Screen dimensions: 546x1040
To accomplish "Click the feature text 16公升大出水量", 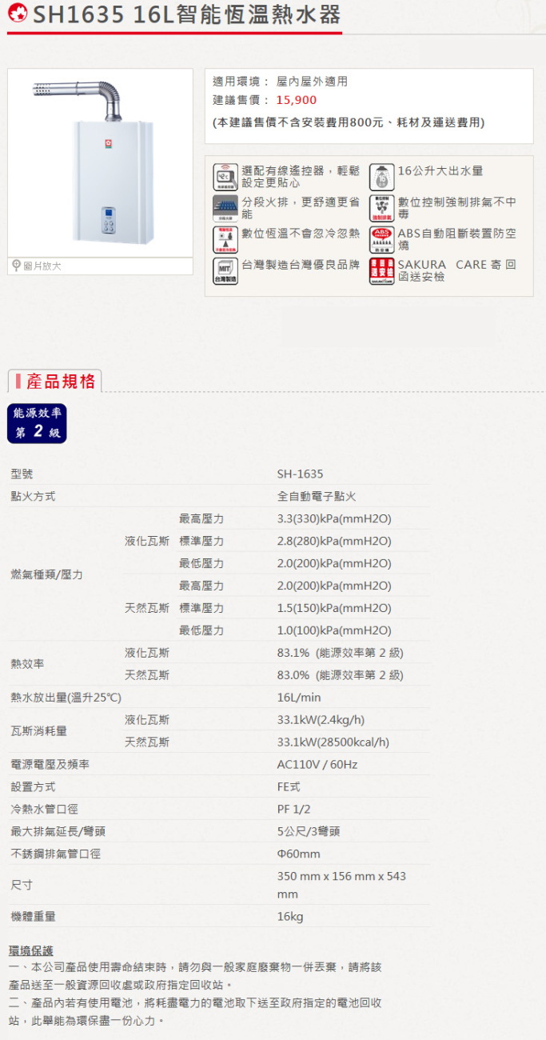I will (440, 170).
